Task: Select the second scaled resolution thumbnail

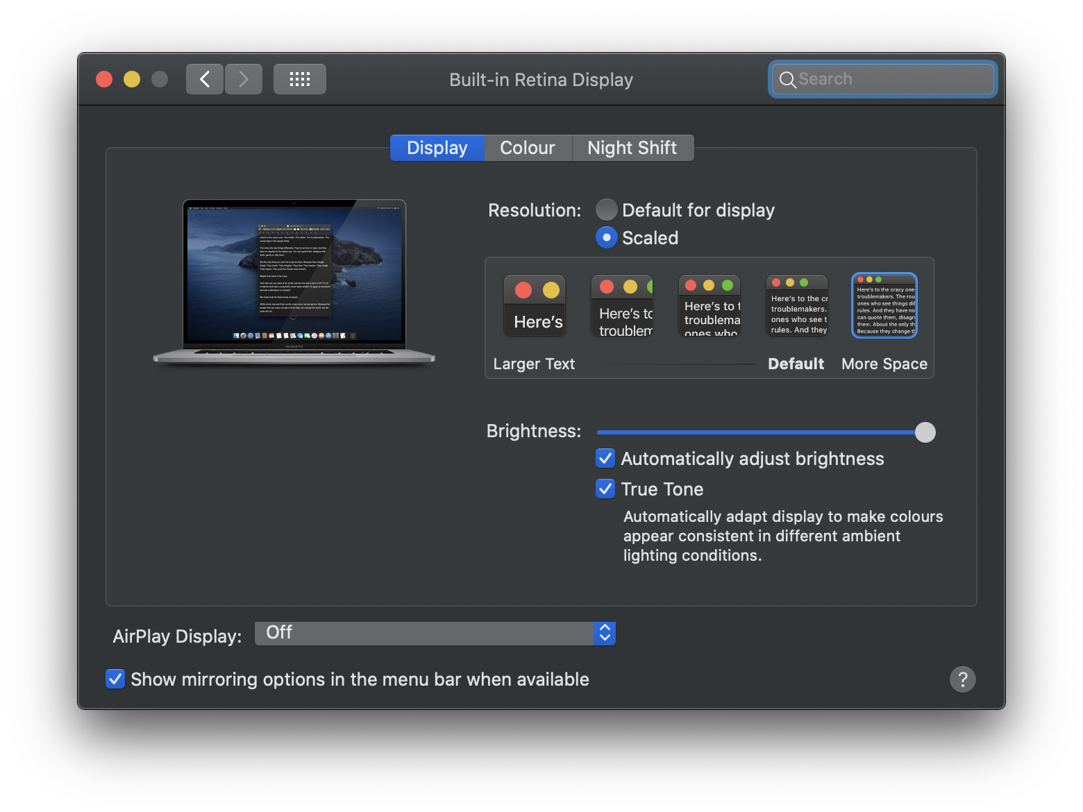Action: [622, 306]
